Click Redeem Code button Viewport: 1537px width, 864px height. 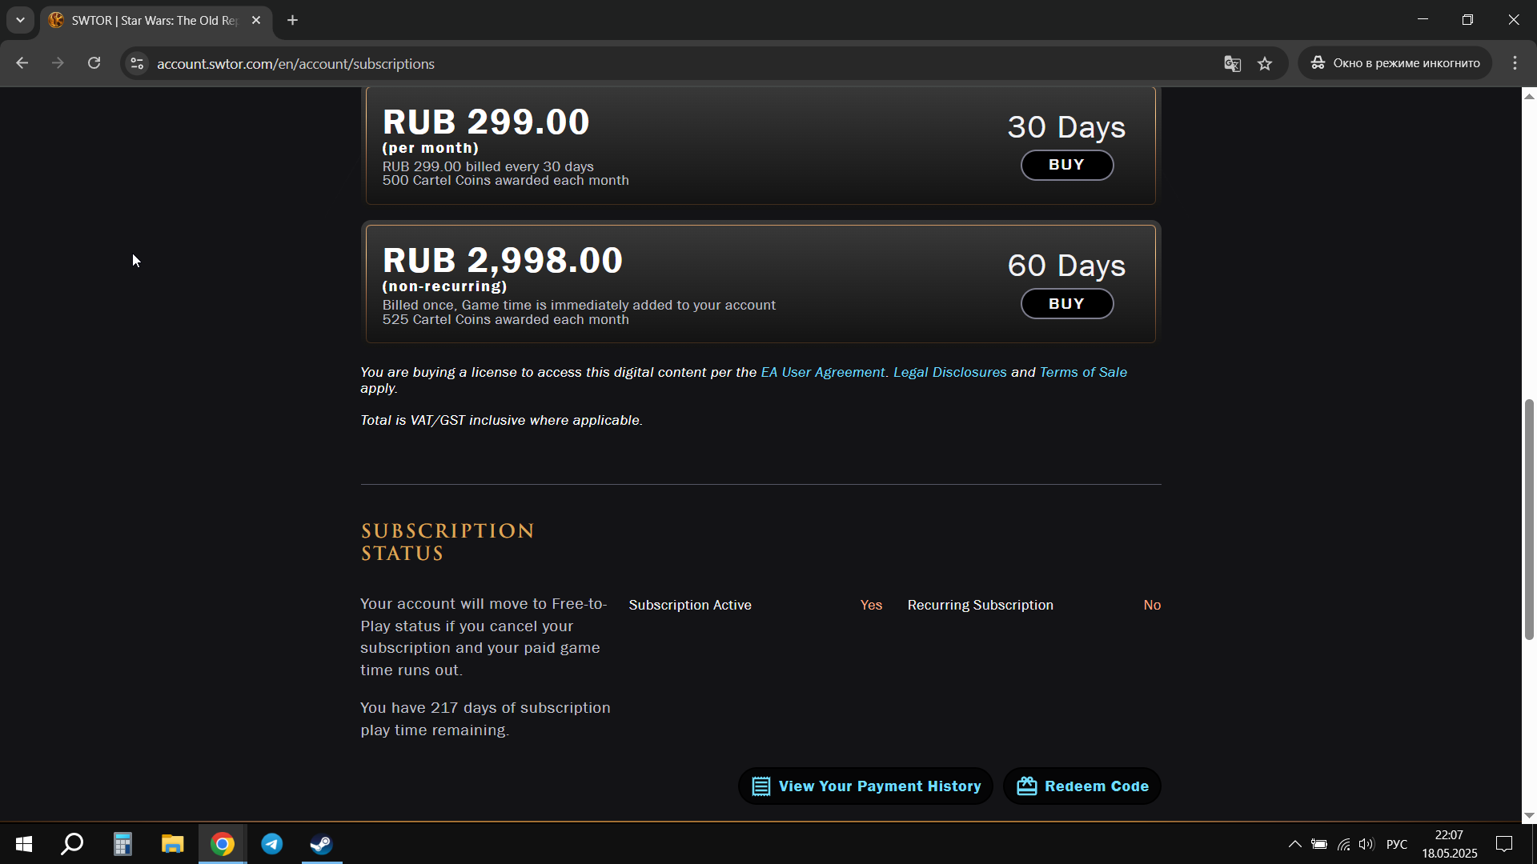click(x=1082, y=786)
